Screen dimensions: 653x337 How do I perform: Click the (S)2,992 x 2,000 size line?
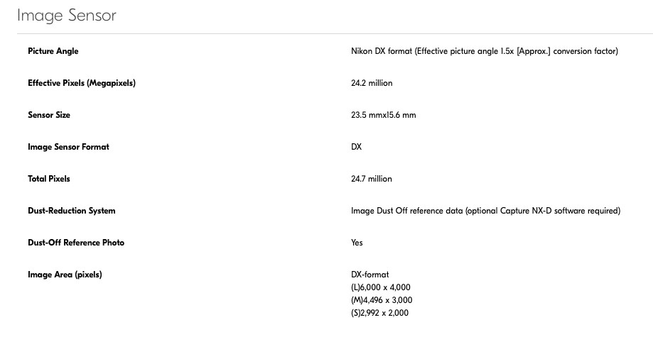pyautogui.click(x=380, y=313)
